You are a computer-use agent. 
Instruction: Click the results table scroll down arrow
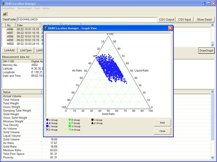212,157
